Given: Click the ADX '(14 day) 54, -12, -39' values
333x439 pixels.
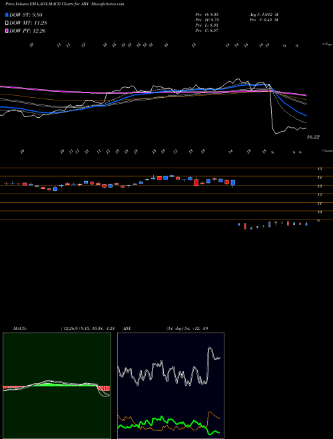Looking at the screenshot, I should click(x=187, y=329).
